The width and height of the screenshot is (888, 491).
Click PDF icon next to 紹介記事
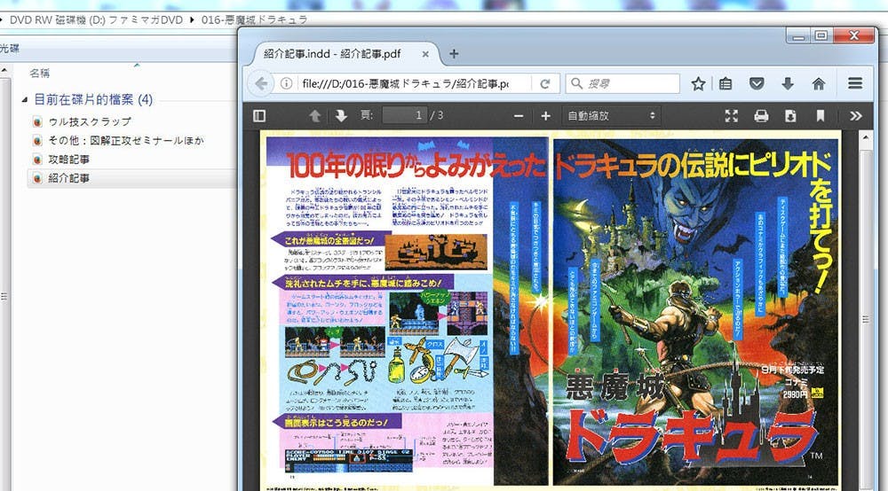(x=37, y=178)
